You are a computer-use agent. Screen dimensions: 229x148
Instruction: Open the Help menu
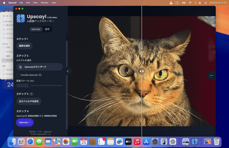pos(54,3)
